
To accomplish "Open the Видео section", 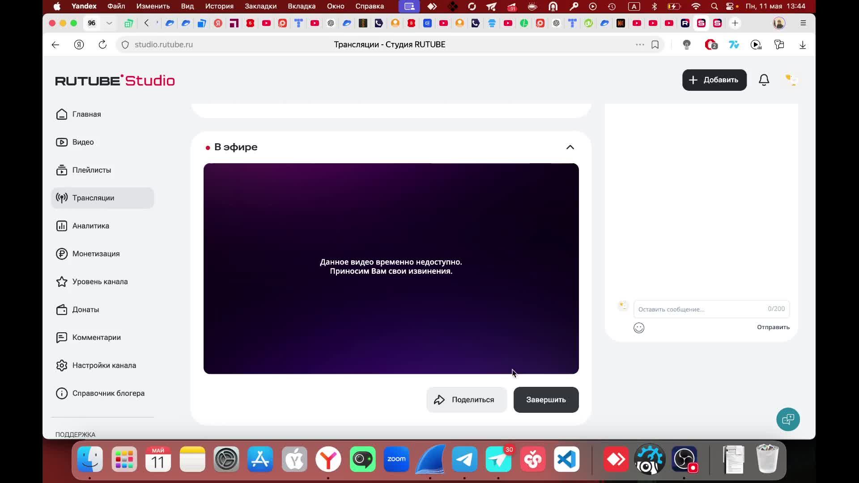I will (x=102, y=142).
